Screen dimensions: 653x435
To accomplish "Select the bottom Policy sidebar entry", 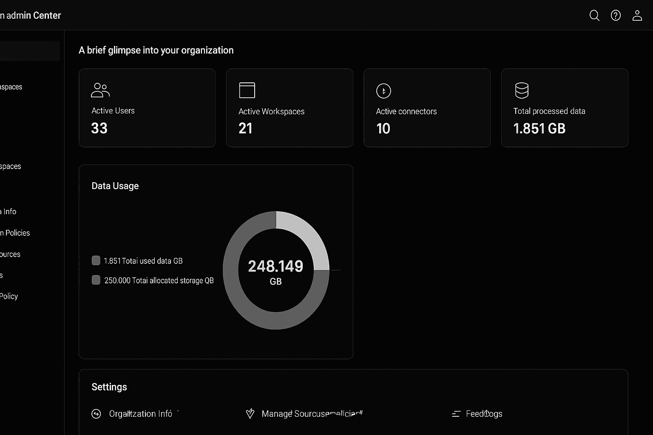I will pos(9,296).
